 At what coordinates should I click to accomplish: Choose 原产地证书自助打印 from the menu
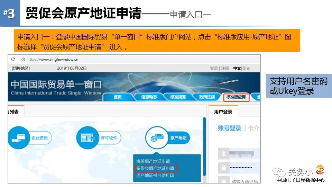click(155, 176)
